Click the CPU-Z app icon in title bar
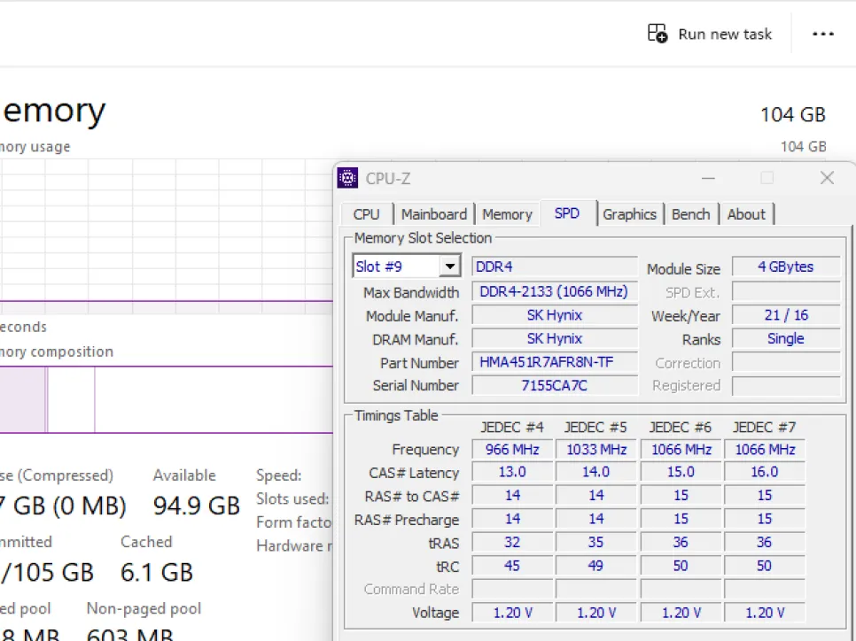The image size is (856, 641). tap(348, 178)
